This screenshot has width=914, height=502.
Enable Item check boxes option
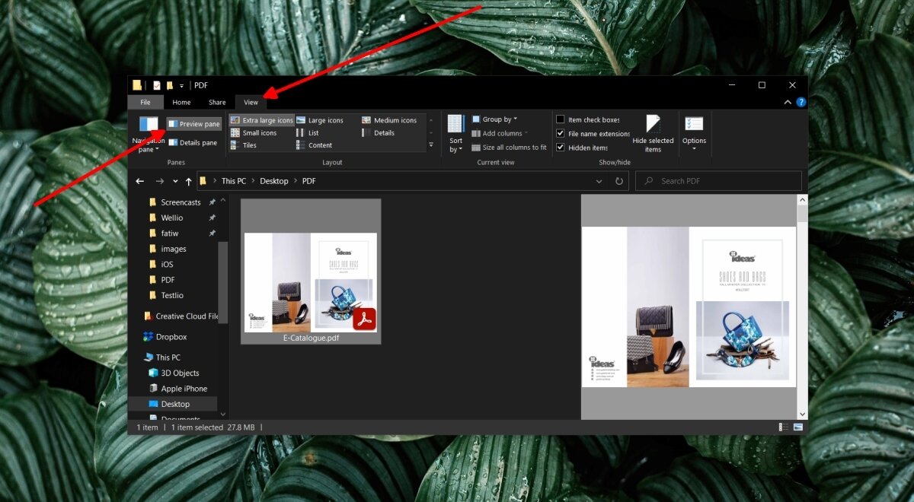(x=561, y=119)
